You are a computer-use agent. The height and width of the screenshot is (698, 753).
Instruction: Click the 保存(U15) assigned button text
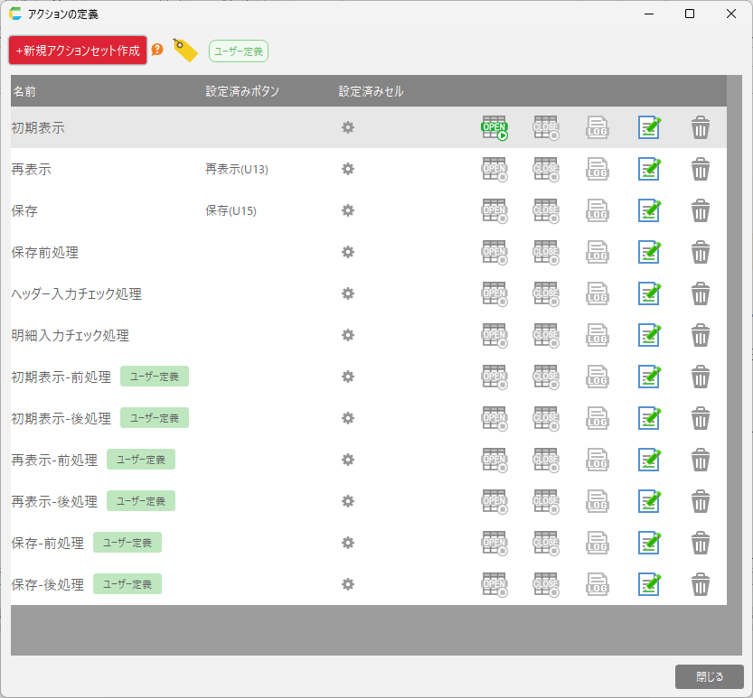(231, 210)
